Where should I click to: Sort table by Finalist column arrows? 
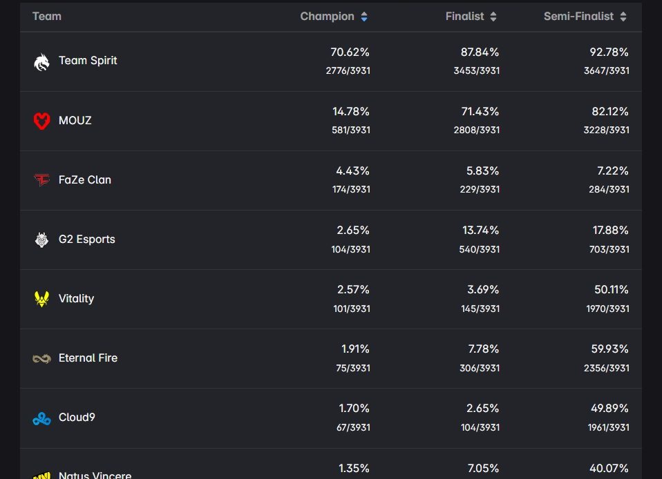click(x=493, y=17)
